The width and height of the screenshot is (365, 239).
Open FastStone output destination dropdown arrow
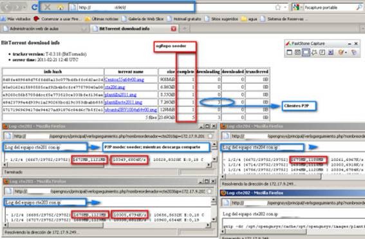point(346,52)
